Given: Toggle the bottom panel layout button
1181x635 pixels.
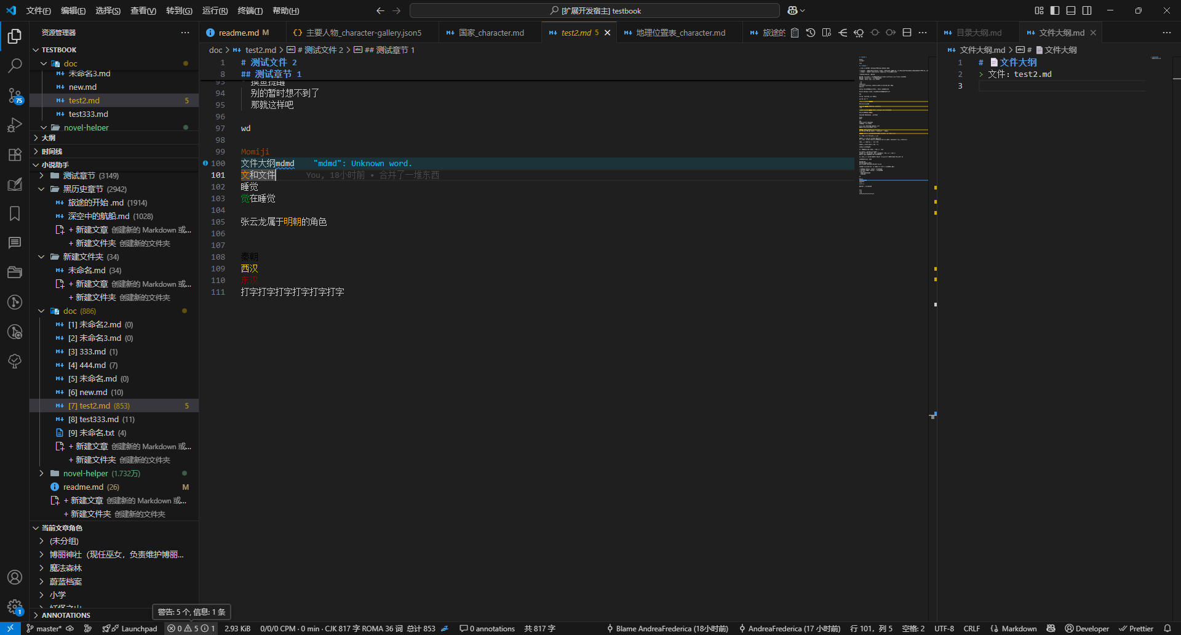Looking at the screenshot, I should point(1071,10).
